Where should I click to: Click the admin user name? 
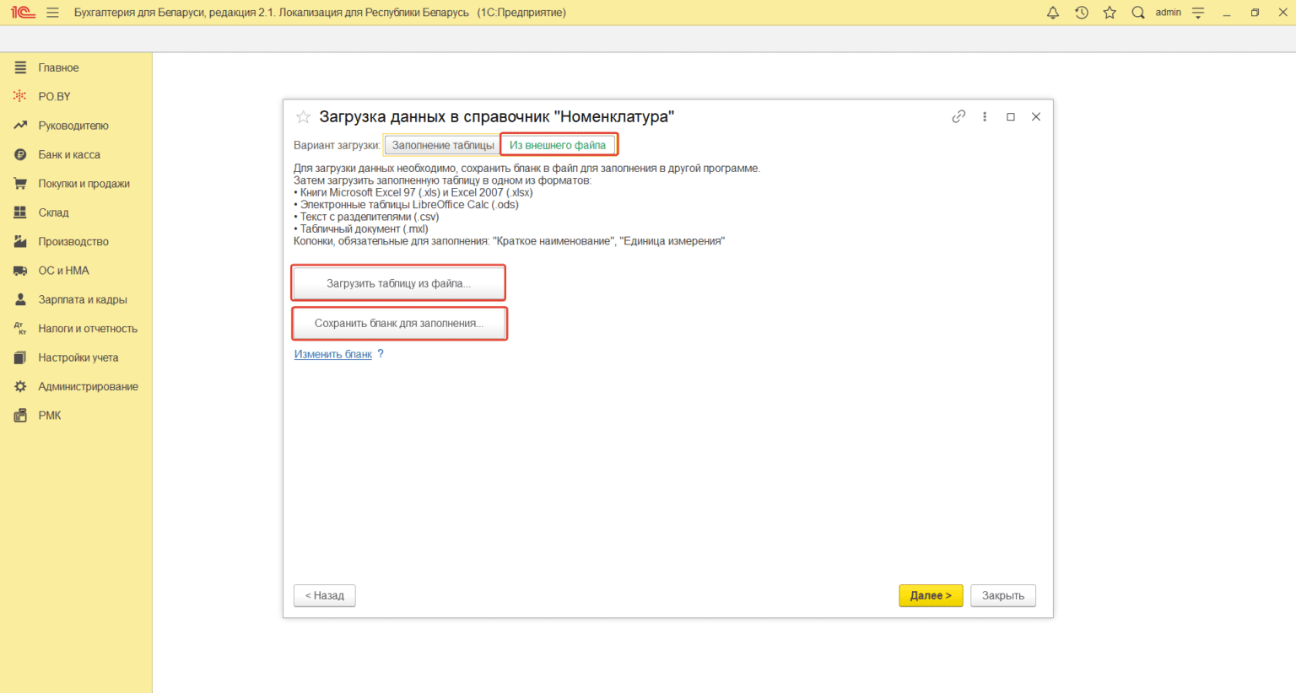pos(1168,13)
